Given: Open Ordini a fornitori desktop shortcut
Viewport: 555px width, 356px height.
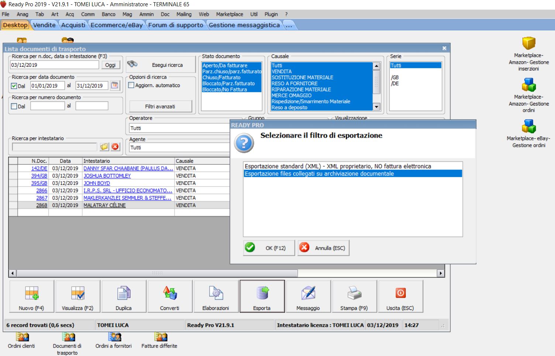Looking at the screenshot, I should click(114, 341).
